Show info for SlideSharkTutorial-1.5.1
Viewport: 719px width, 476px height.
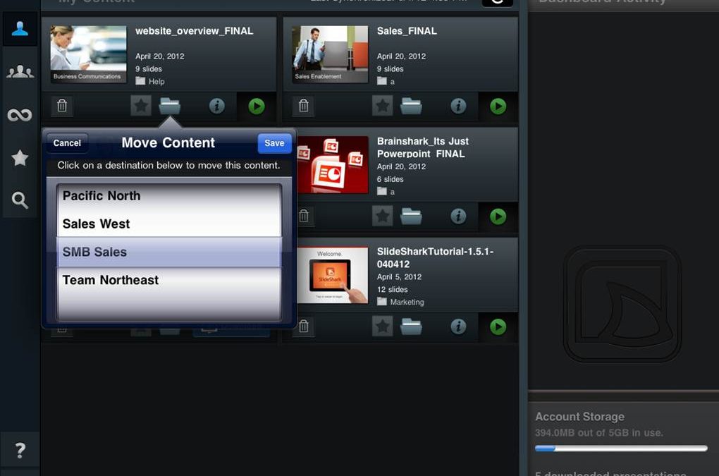tap(458, 327)
